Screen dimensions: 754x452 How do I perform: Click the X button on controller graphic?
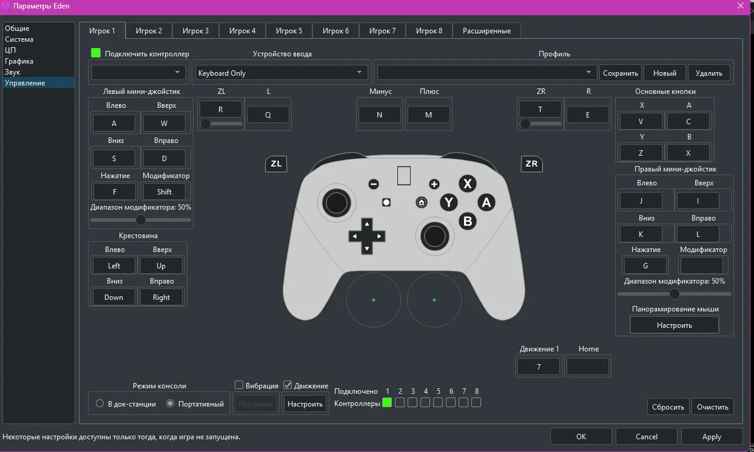pos(467,184)
